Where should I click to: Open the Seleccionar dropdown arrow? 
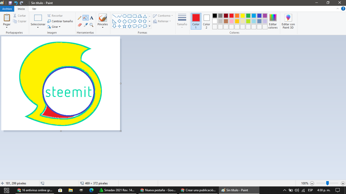point(38,27)
